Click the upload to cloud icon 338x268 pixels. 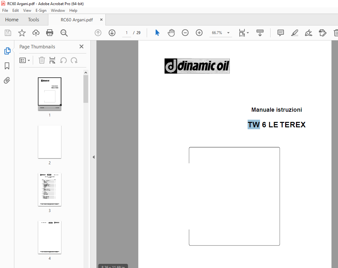[36, 33]
